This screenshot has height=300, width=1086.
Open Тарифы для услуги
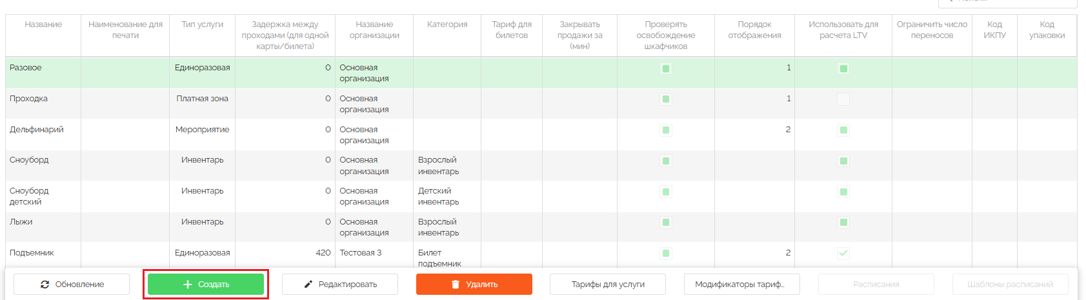(x=608, y=285)
